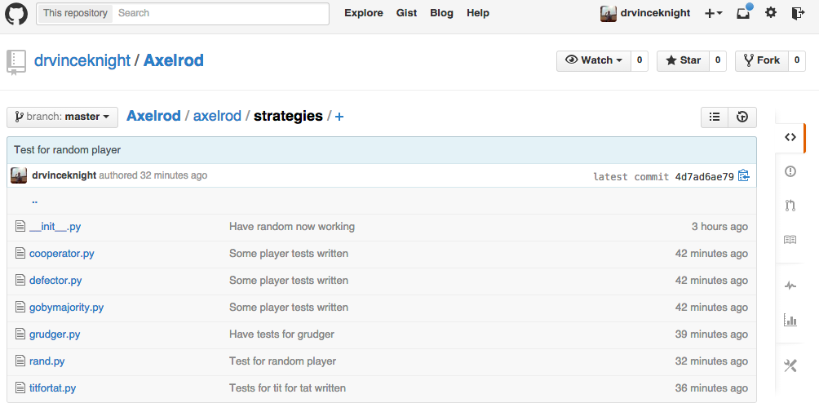Click commit author name drvinceknight
Image resolution: width=819 pixels, height=412 pixels.
(64, 175)
